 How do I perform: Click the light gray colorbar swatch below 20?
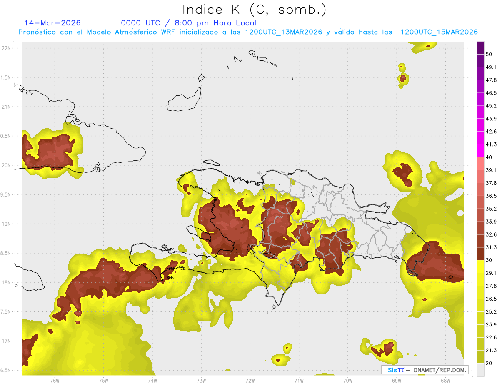tap(480, 370)
